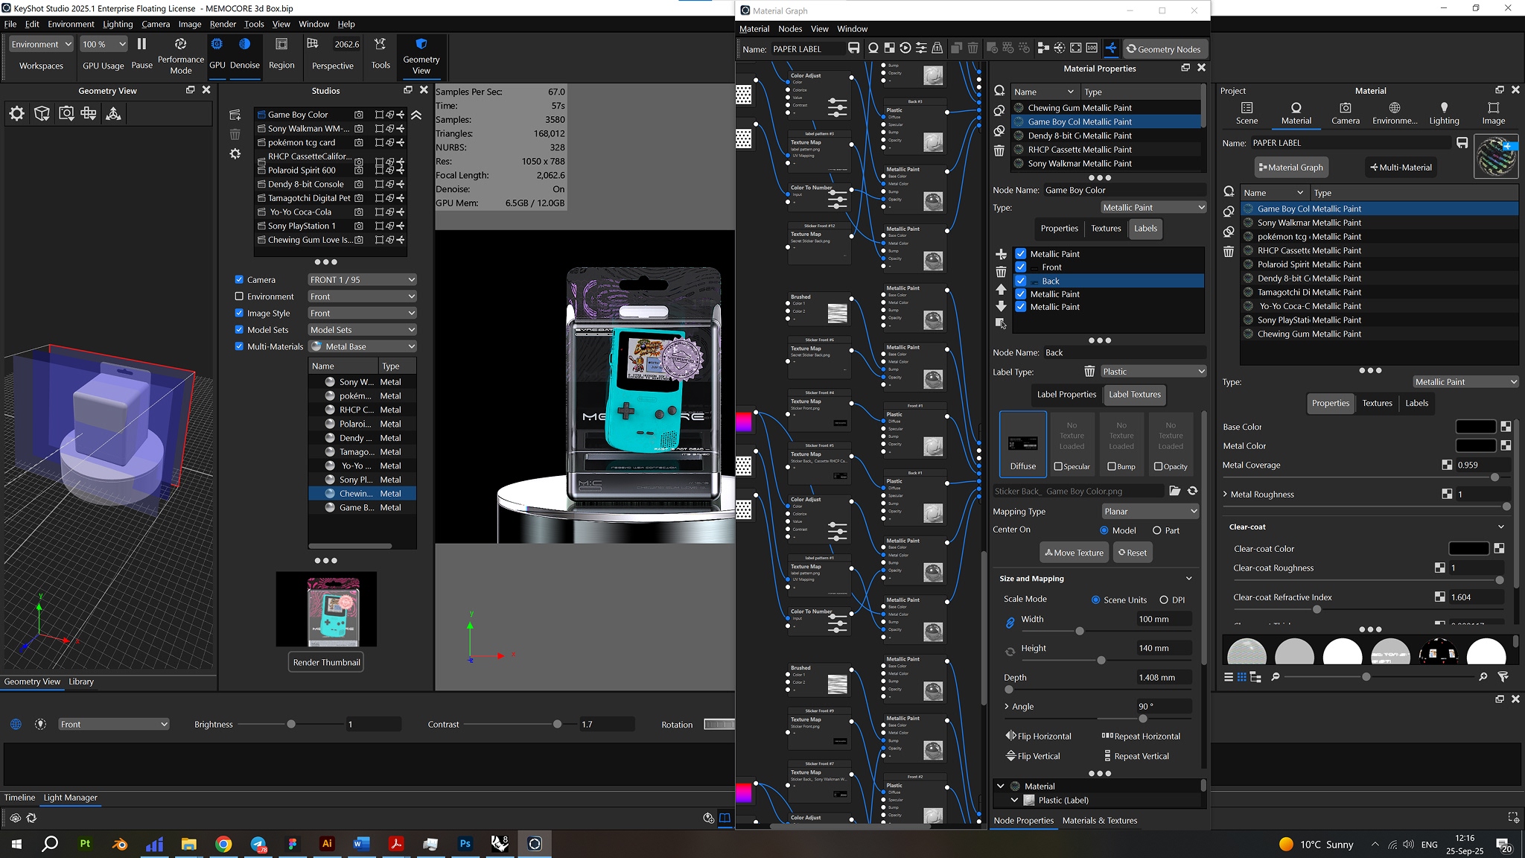Image resolution: width=1525 pixels, height=858 pixels.
Task: Toggle the Denoise icon in the toolbar
Action: click(244, 45)
